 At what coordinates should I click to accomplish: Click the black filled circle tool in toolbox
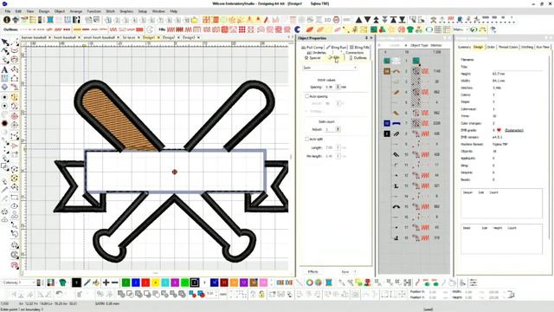4,123
